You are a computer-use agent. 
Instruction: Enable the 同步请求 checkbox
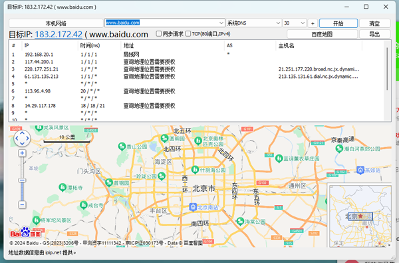coord(158,34)
